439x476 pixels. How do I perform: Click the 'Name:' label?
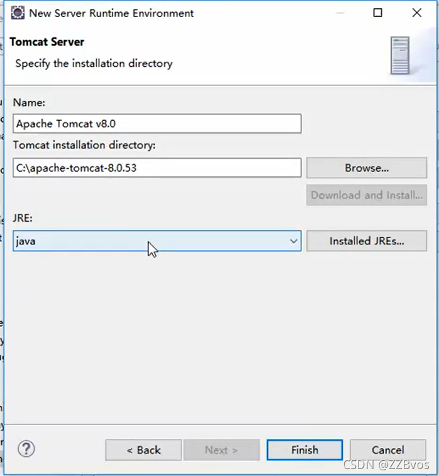click(x=29, y=103)
